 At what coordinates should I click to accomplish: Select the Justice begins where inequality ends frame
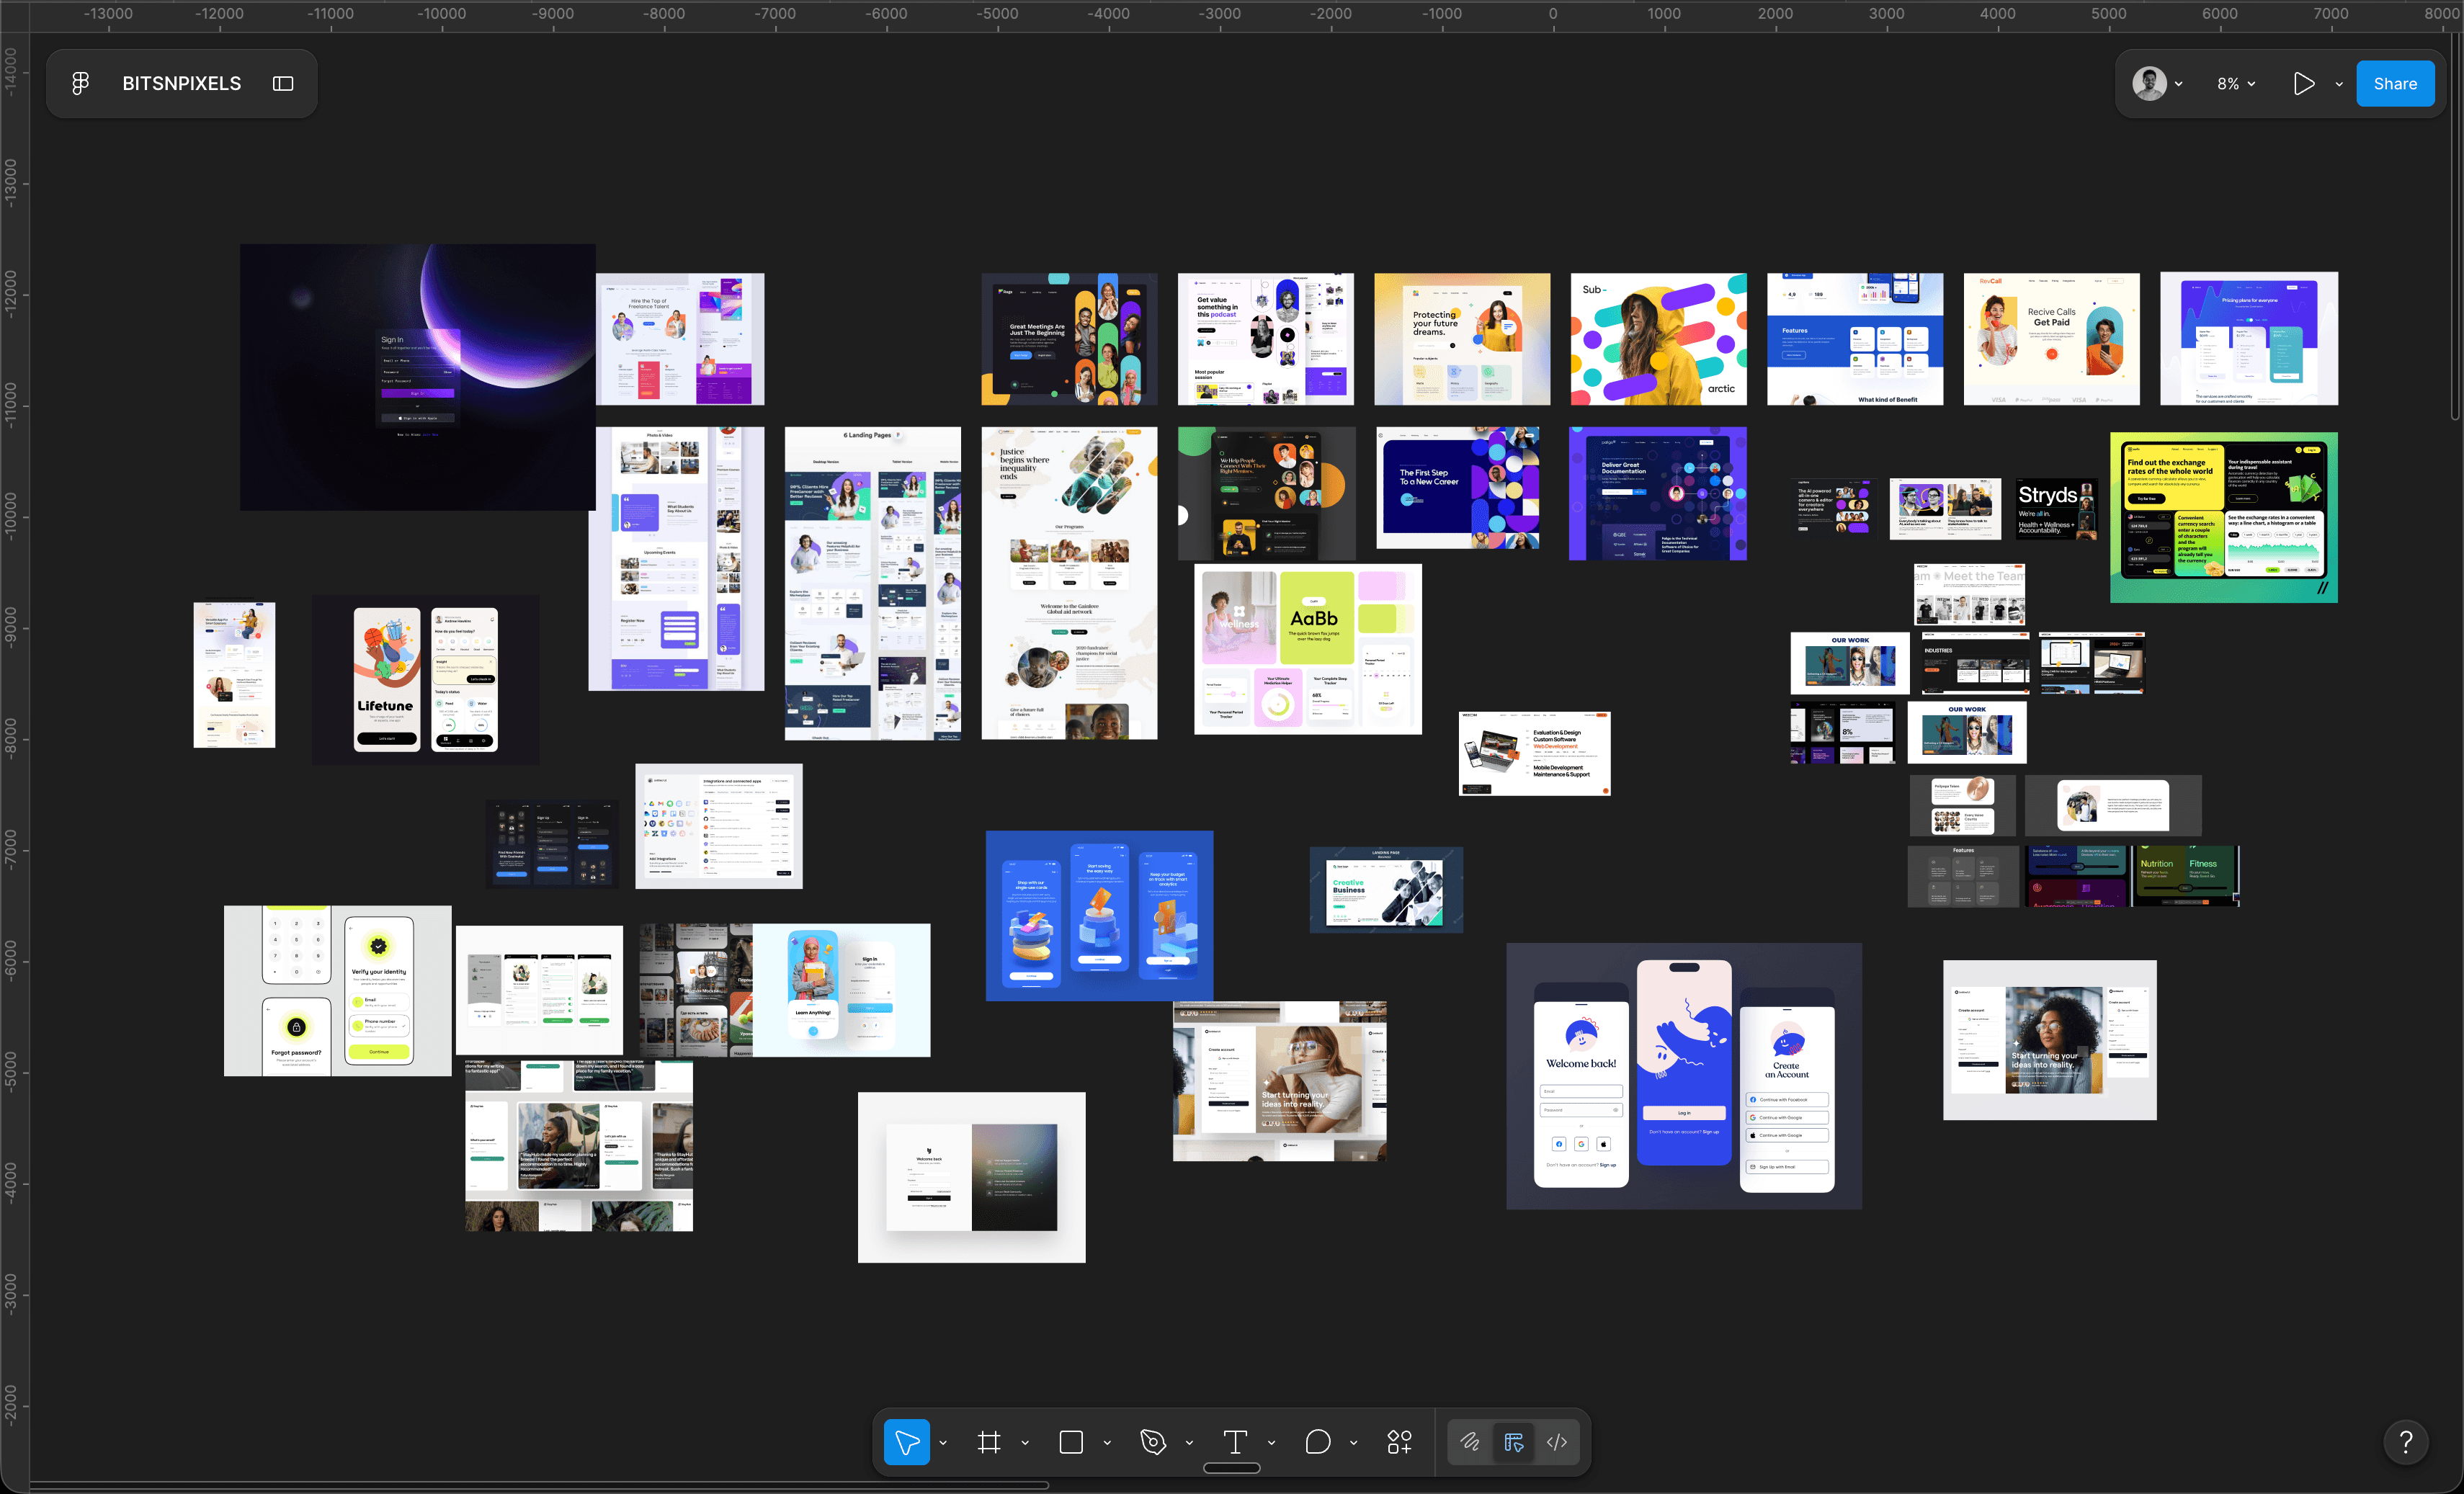tap(1069, 584)
